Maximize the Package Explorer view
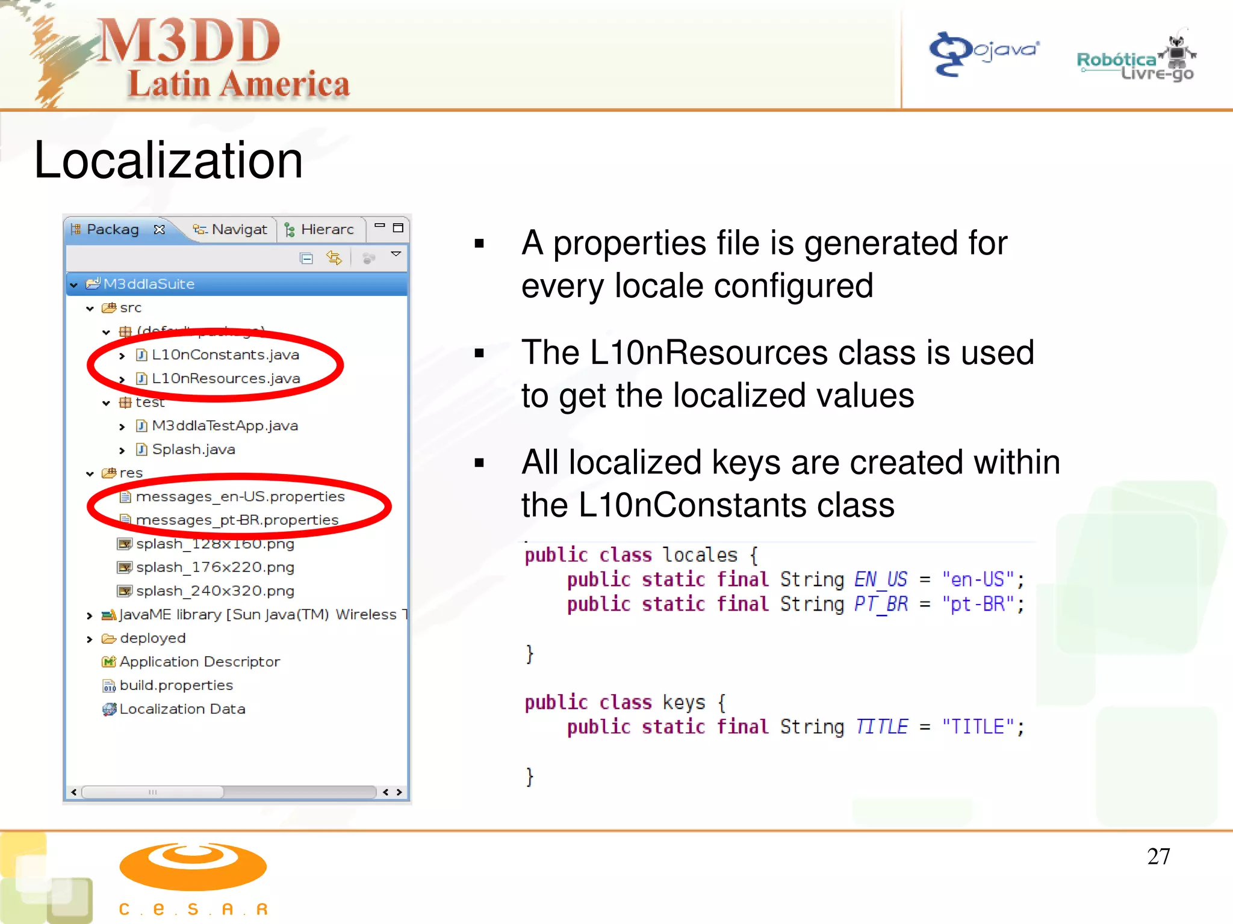The image size is (1233, 924). point(398,227)
